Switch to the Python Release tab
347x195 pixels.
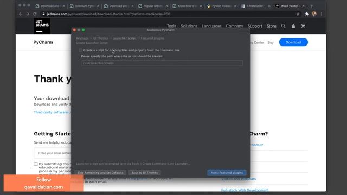[221, 6]
